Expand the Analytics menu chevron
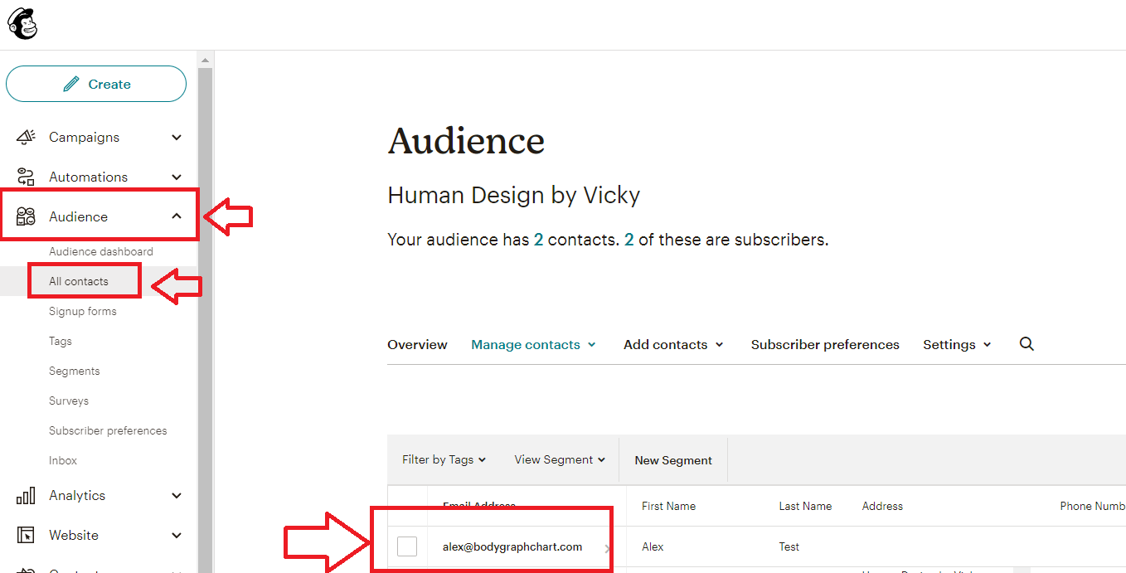The height and width of the screenshot is (573, 1126). point(177,495)
